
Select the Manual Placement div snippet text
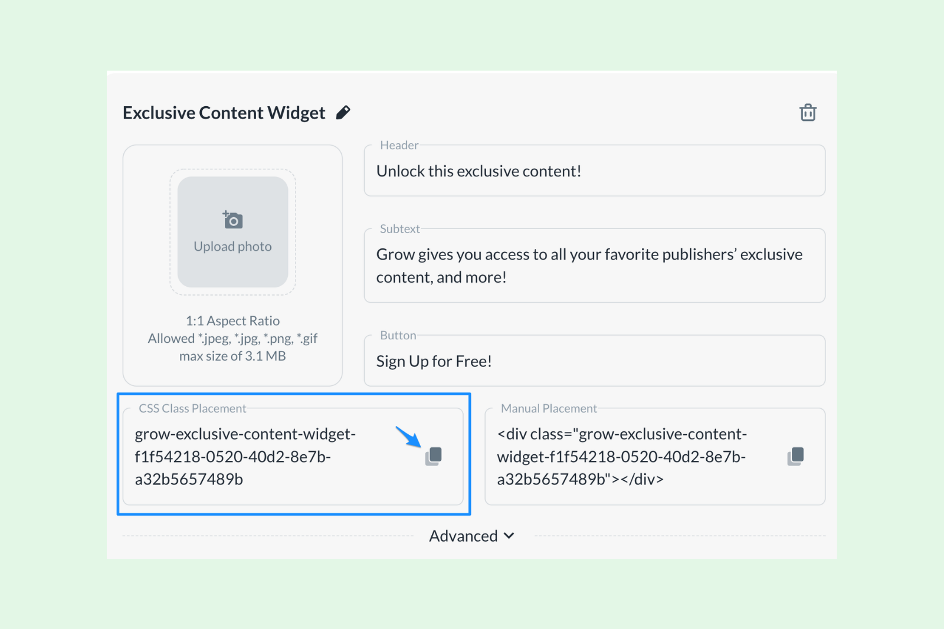tap(622, 456)
